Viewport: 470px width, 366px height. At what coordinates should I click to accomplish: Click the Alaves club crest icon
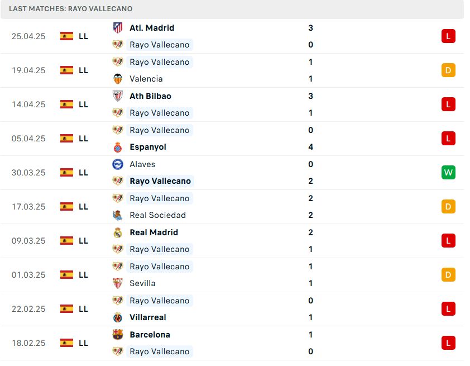[117, 164]
